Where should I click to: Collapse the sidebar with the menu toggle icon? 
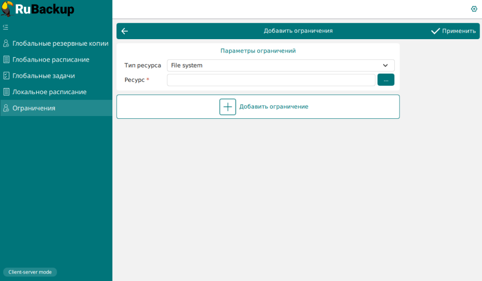pyautogui.click(x=6, y=27)
